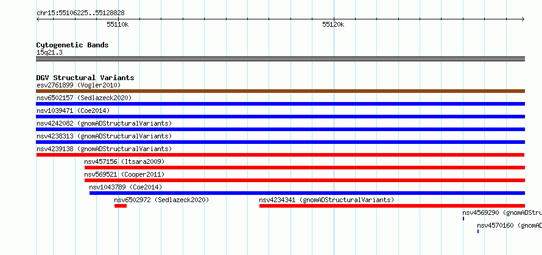Click the 55120k ruler tick label
The height and width of the screenshot is (255, 542).
333,24
